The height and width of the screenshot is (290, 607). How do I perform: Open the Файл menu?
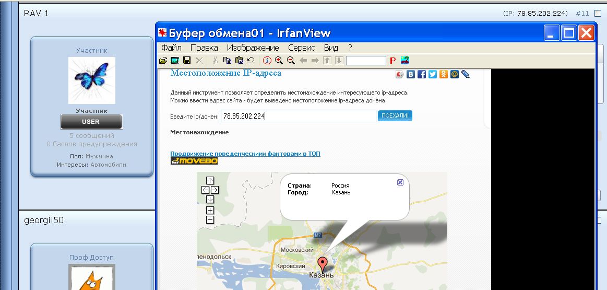(x=172, y=48)
